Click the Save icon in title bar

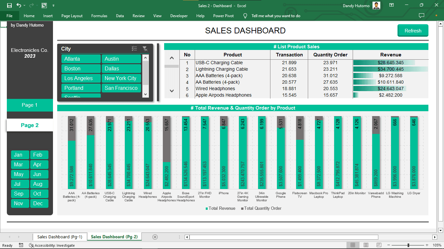point(9,6)
